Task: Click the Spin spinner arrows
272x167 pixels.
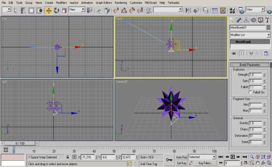Action: [264, 81]
